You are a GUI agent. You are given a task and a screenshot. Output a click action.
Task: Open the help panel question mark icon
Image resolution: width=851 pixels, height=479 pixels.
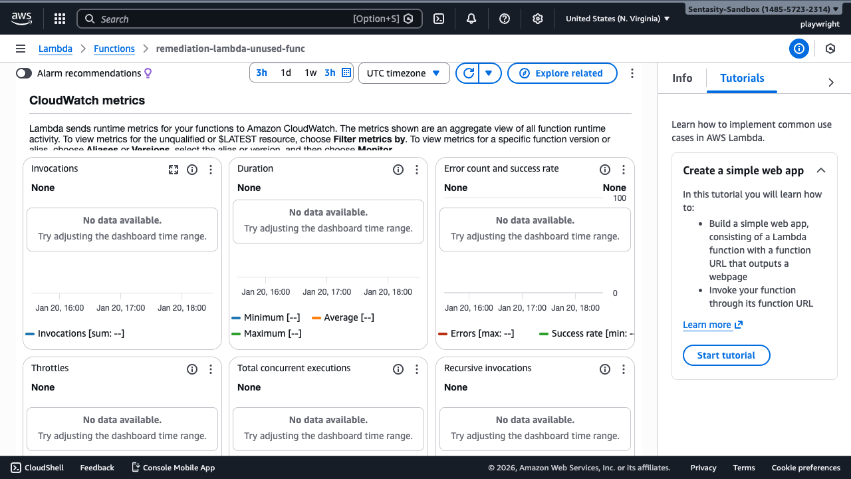click(x=504, y=18)
